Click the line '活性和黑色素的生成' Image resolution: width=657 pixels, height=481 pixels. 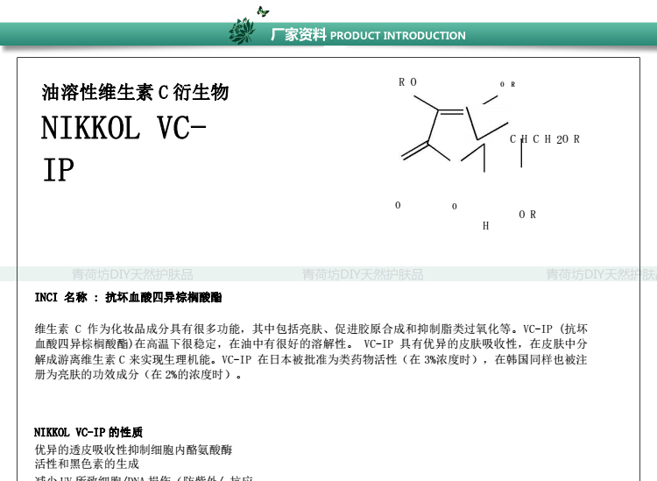click(x=87, y=463)
